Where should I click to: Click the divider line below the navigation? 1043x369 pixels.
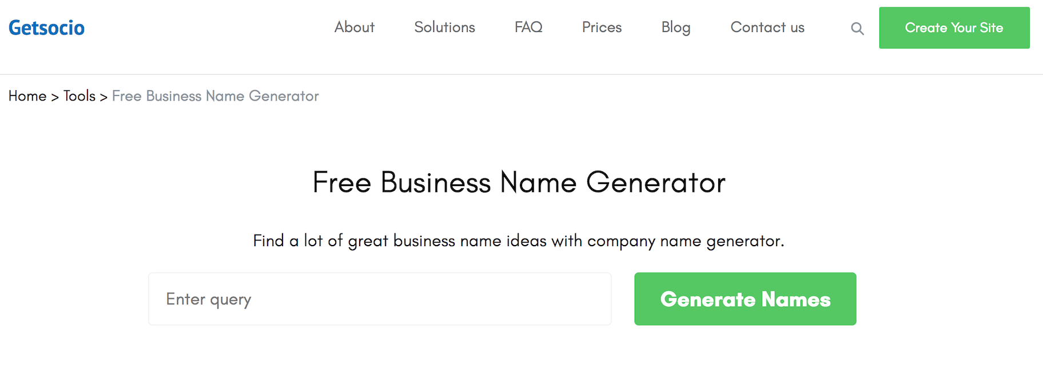click(x=521, y=74)
